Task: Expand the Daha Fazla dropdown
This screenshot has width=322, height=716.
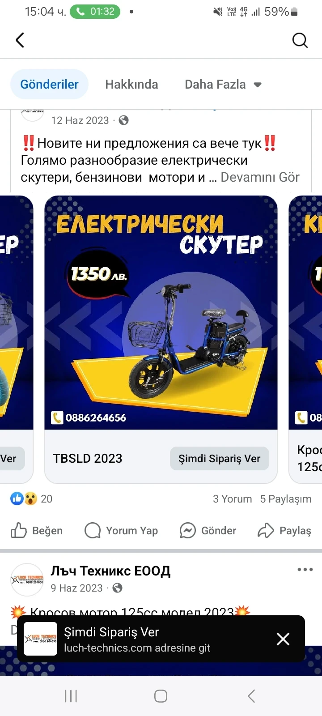Action: (x=223, y=84)
